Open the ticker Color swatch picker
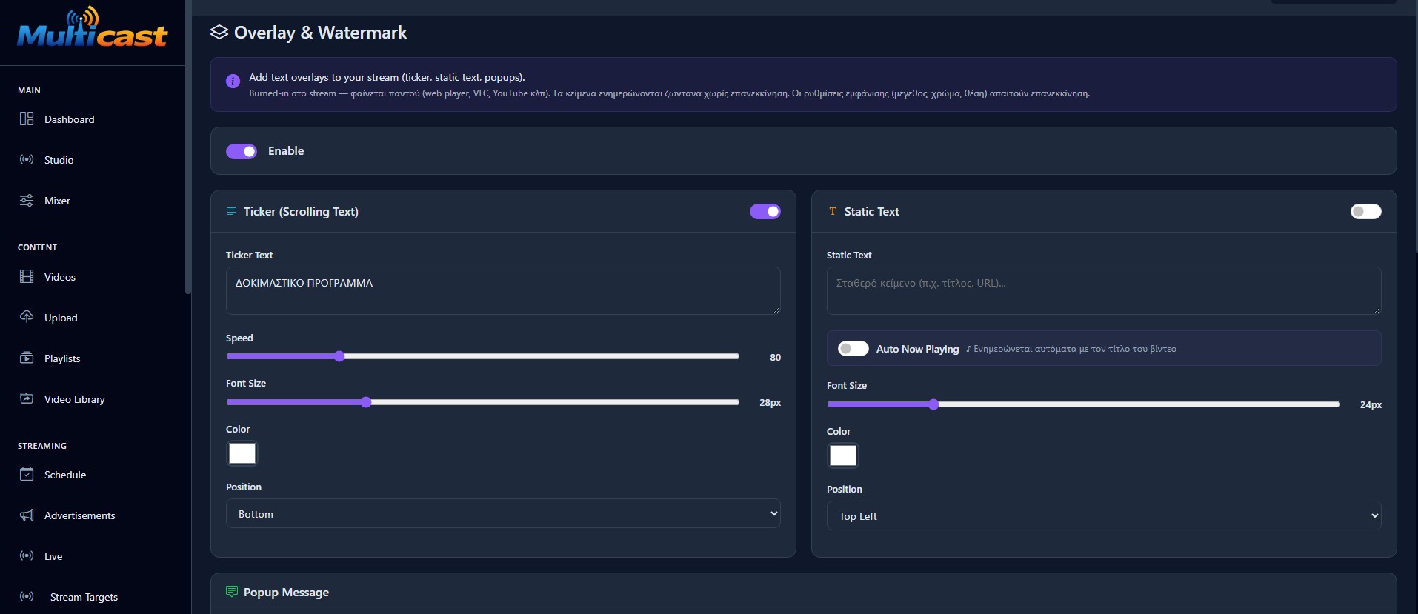Image resolution: width=1418 pixels, height=614 pixels. tap(242, 453)
